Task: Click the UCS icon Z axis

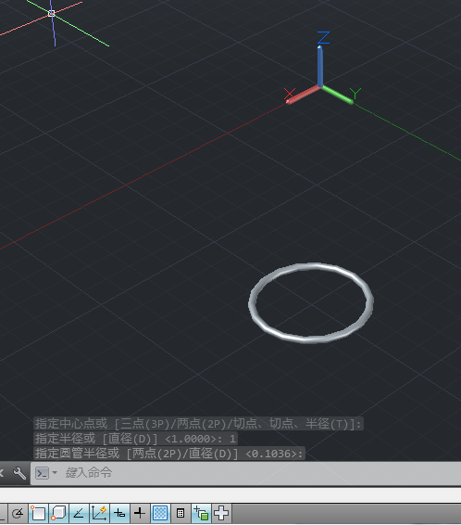Action: tap(320, 65)
